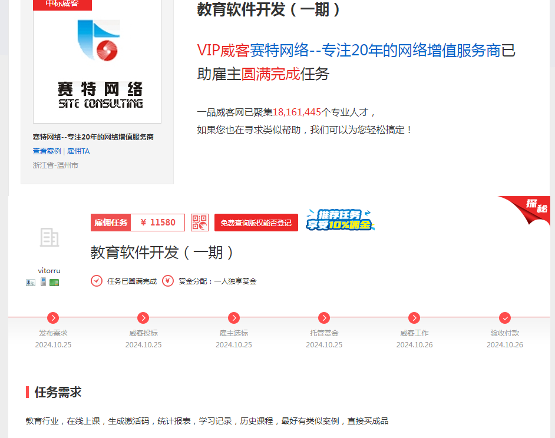Click the green bank card verification badge
The height and width of the screenshot is (438, 555).
54,283
